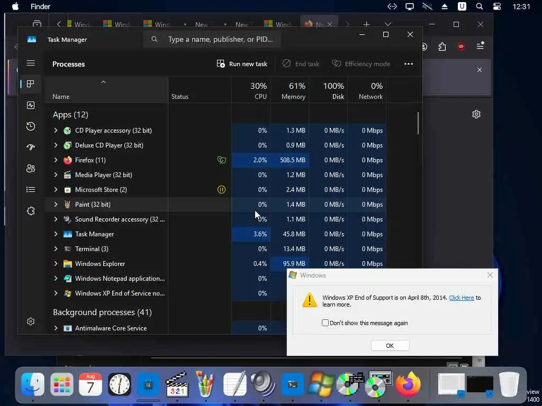Select Windows Notepad application row
542x406 pixels.
point(166,278)
